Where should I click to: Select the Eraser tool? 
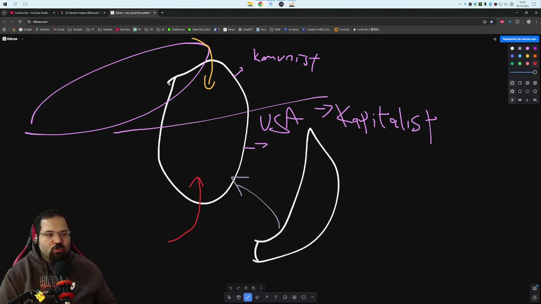[x=257, y=297]
